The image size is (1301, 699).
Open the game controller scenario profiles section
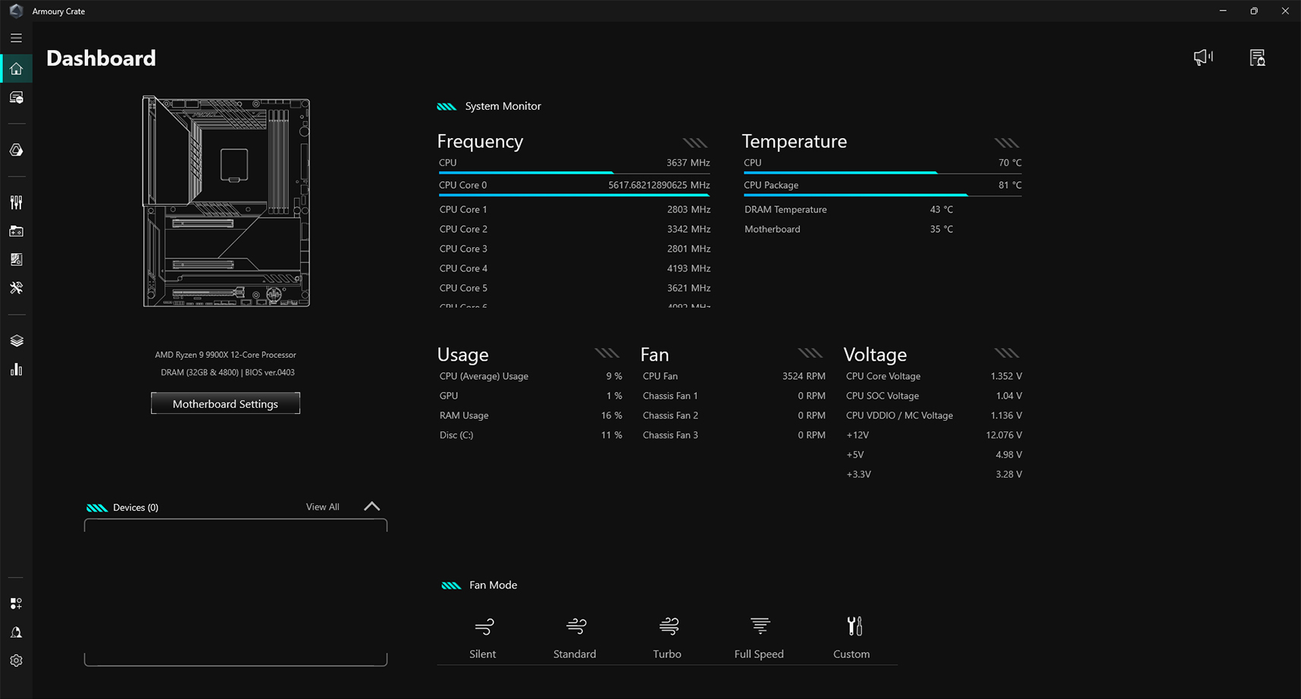click(x=17, y=231)
